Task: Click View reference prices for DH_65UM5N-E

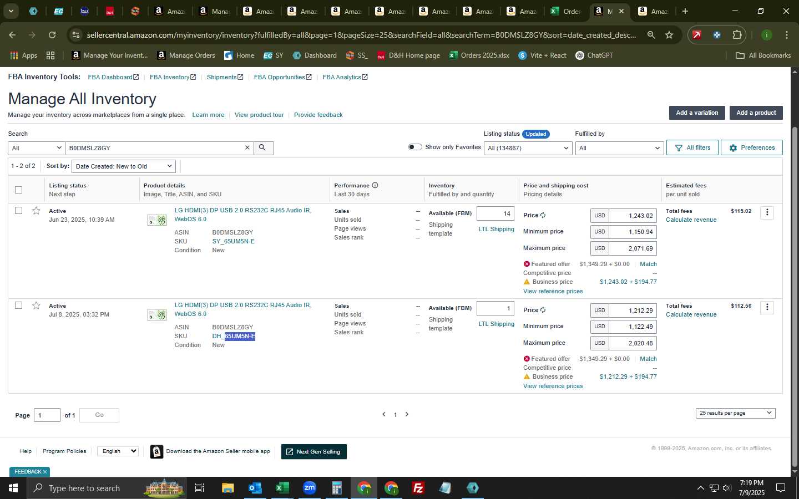Action: tap(553, 386)
